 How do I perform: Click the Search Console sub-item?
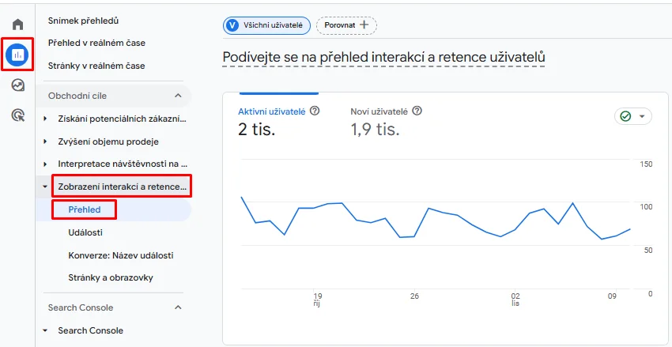[x=90, y=330]
